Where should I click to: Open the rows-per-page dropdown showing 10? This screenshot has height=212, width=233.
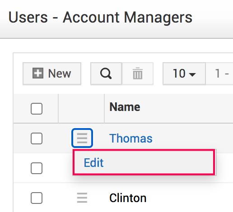(x=184, y=74)
